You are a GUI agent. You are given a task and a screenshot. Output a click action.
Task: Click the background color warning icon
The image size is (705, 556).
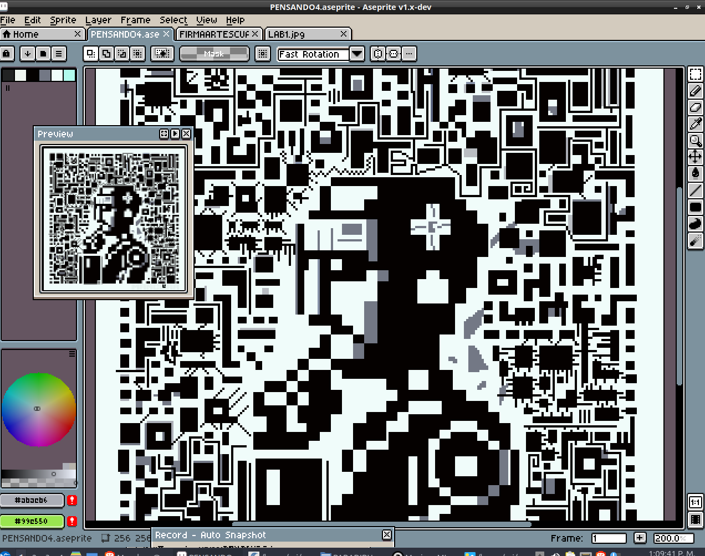(x=72, y=521)
